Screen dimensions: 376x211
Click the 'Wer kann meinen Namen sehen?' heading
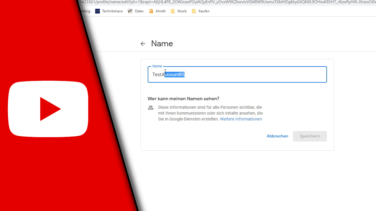click(x=183, y=99)
